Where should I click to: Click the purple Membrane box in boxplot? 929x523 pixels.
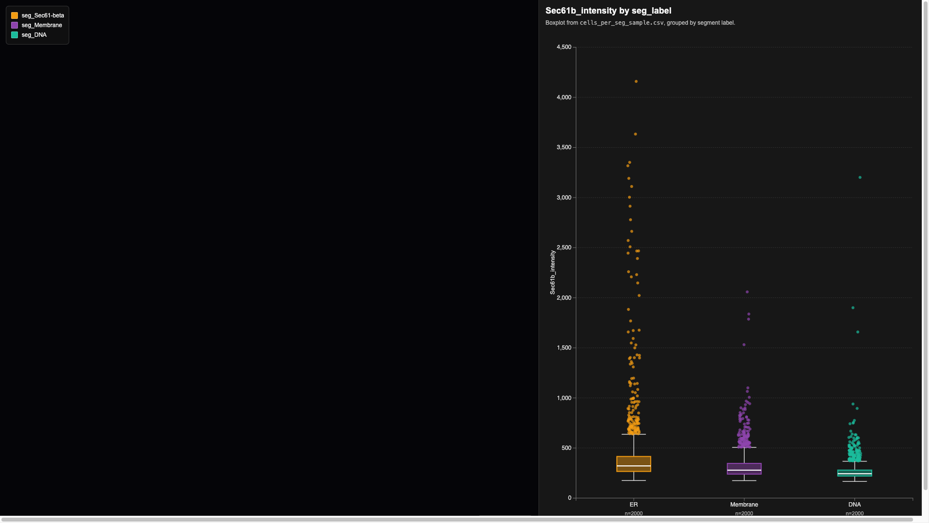(744, 469)
